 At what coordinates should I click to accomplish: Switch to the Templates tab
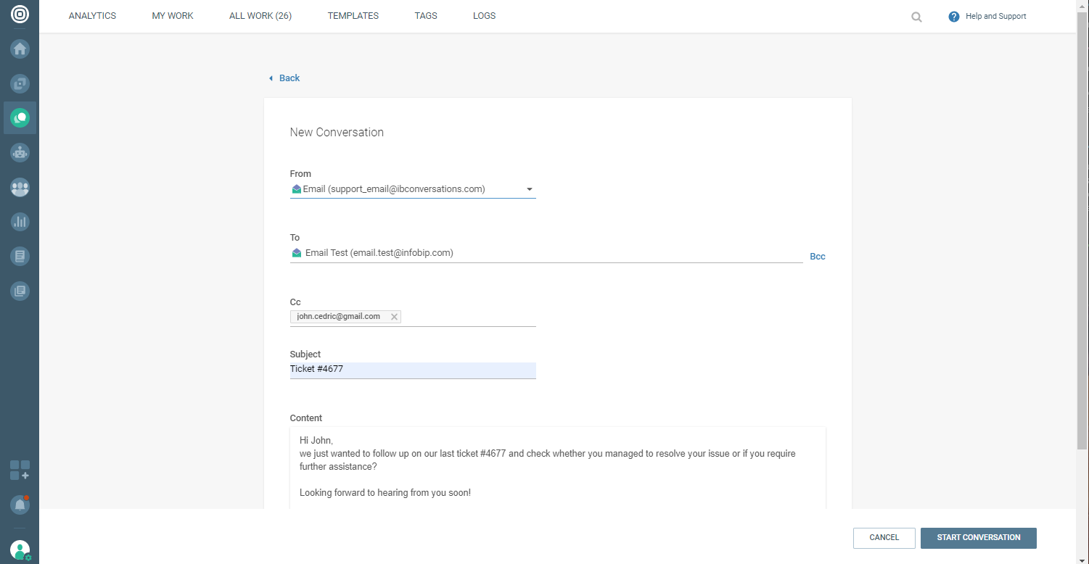point(353,16)
